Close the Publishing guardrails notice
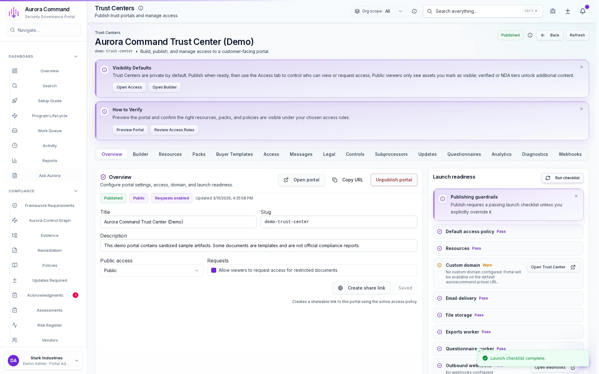599x374 pixels. [576, 196]
